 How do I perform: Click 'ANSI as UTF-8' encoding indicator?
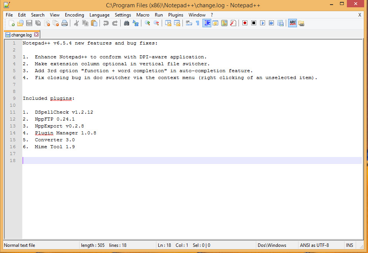point(314,245)
